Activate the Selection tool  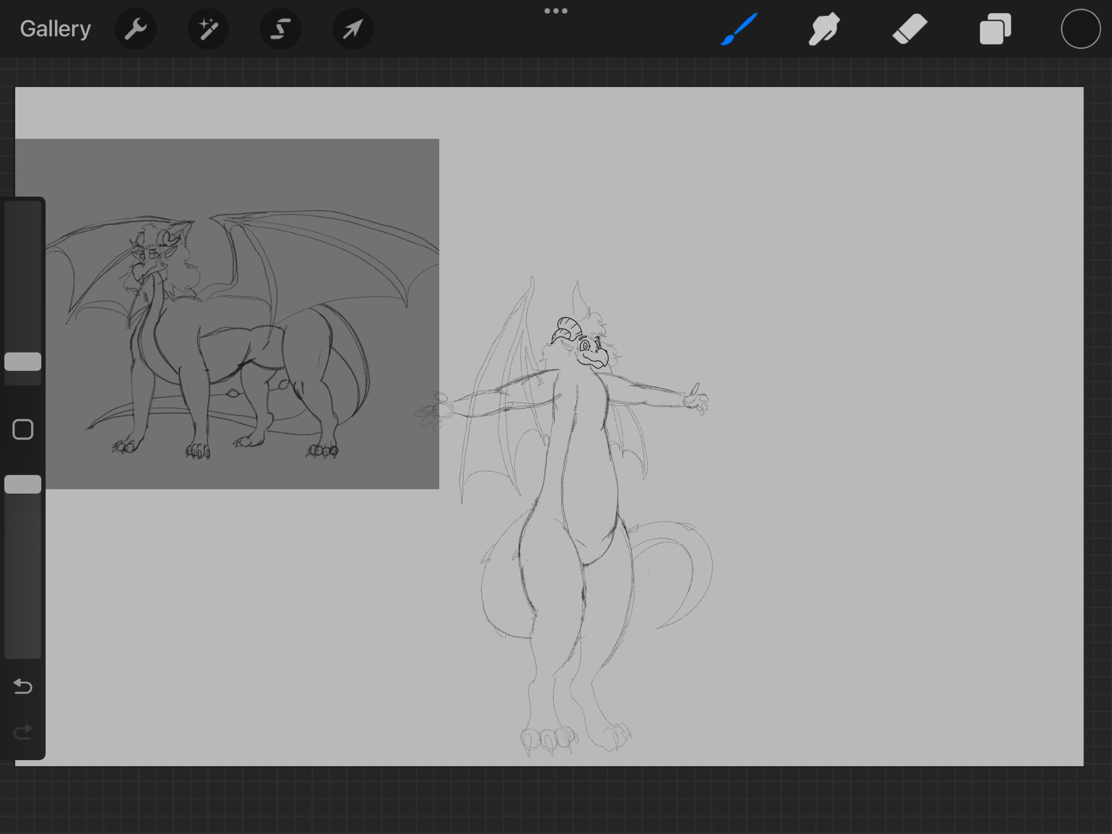pyautogui.click(x=280, y=29)
